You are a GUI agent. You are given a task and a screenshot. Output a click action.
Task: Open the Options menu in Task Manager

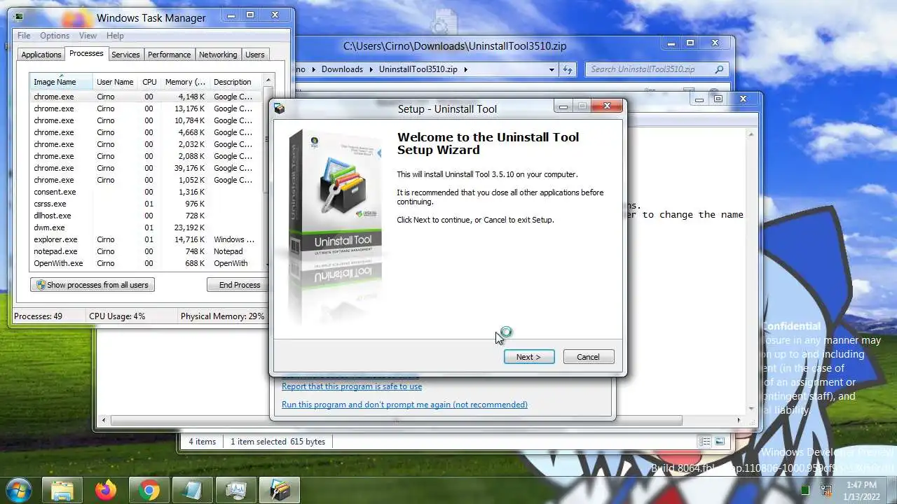tap(55, 36)
